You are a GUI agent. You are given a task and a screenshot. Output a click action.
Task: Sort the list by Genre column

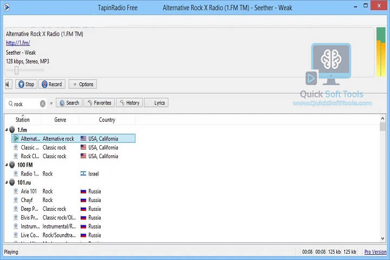tap(60, 120)
